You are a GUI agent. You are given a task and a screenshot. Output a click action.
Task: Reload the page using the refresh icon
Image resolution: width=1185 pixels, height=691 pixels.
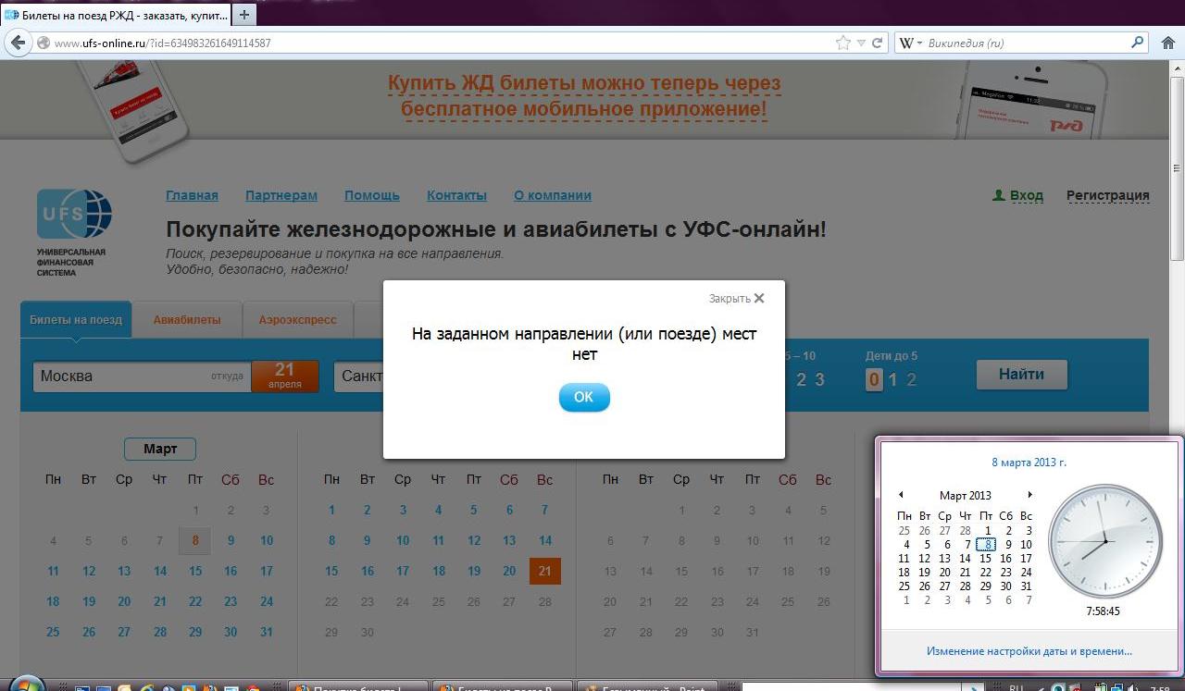(x=878, y=43)
